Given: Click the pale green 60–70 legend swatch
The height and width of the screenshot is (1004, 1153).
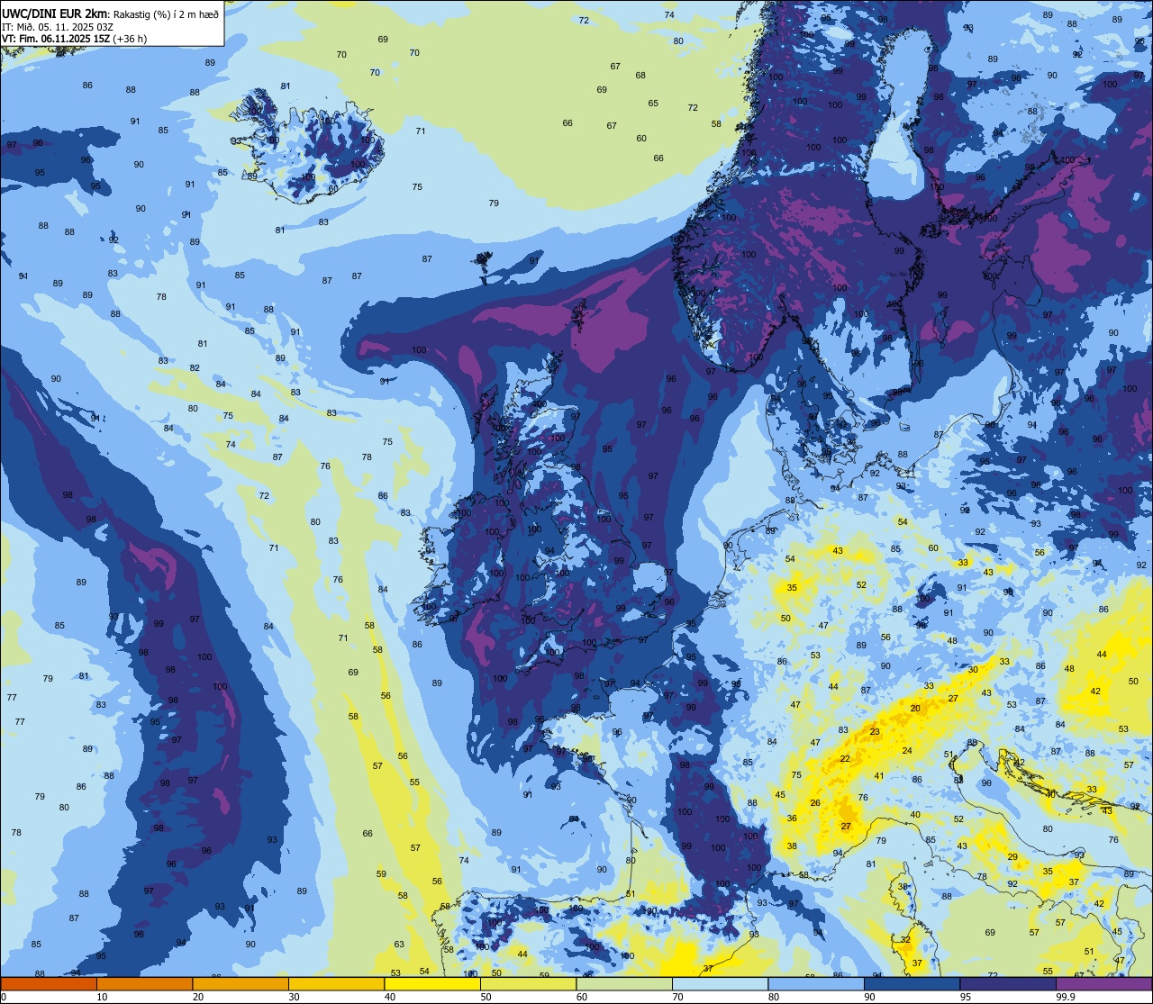Looking at the screenshot, I should point(624,983).
